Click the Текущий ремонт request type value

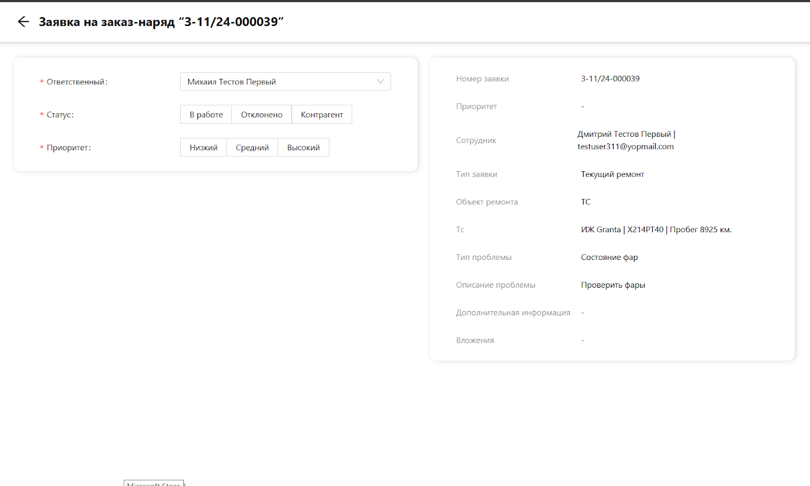[x=613, y=174]
